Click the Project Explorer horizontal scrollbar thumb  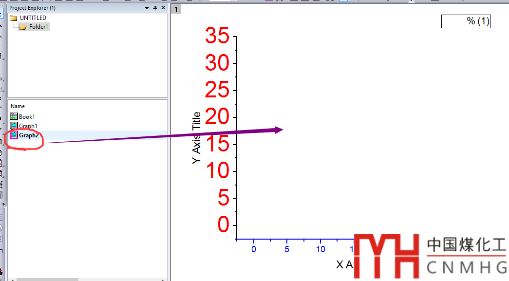coord(47,280)
